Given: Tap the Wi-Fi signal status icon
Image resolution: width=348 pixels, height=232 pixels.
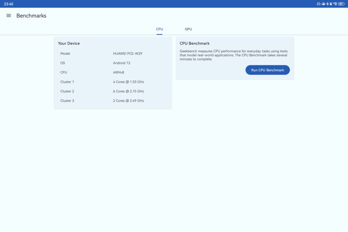Looking at the screenshot, I should pyautogui.click(x=335, y=4).
